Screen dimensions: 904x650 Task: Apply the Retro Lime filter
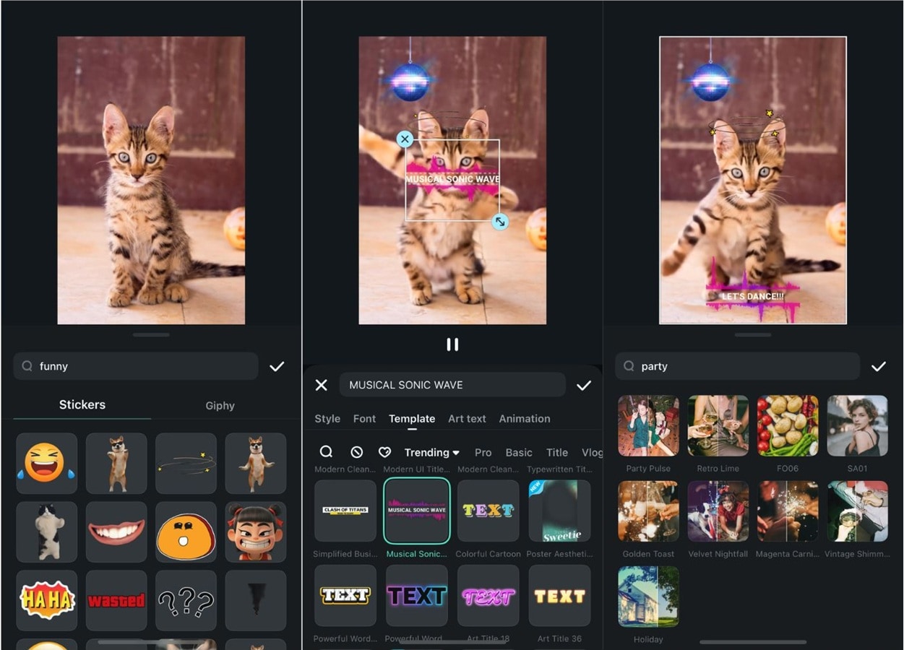[x=718, y=426]
